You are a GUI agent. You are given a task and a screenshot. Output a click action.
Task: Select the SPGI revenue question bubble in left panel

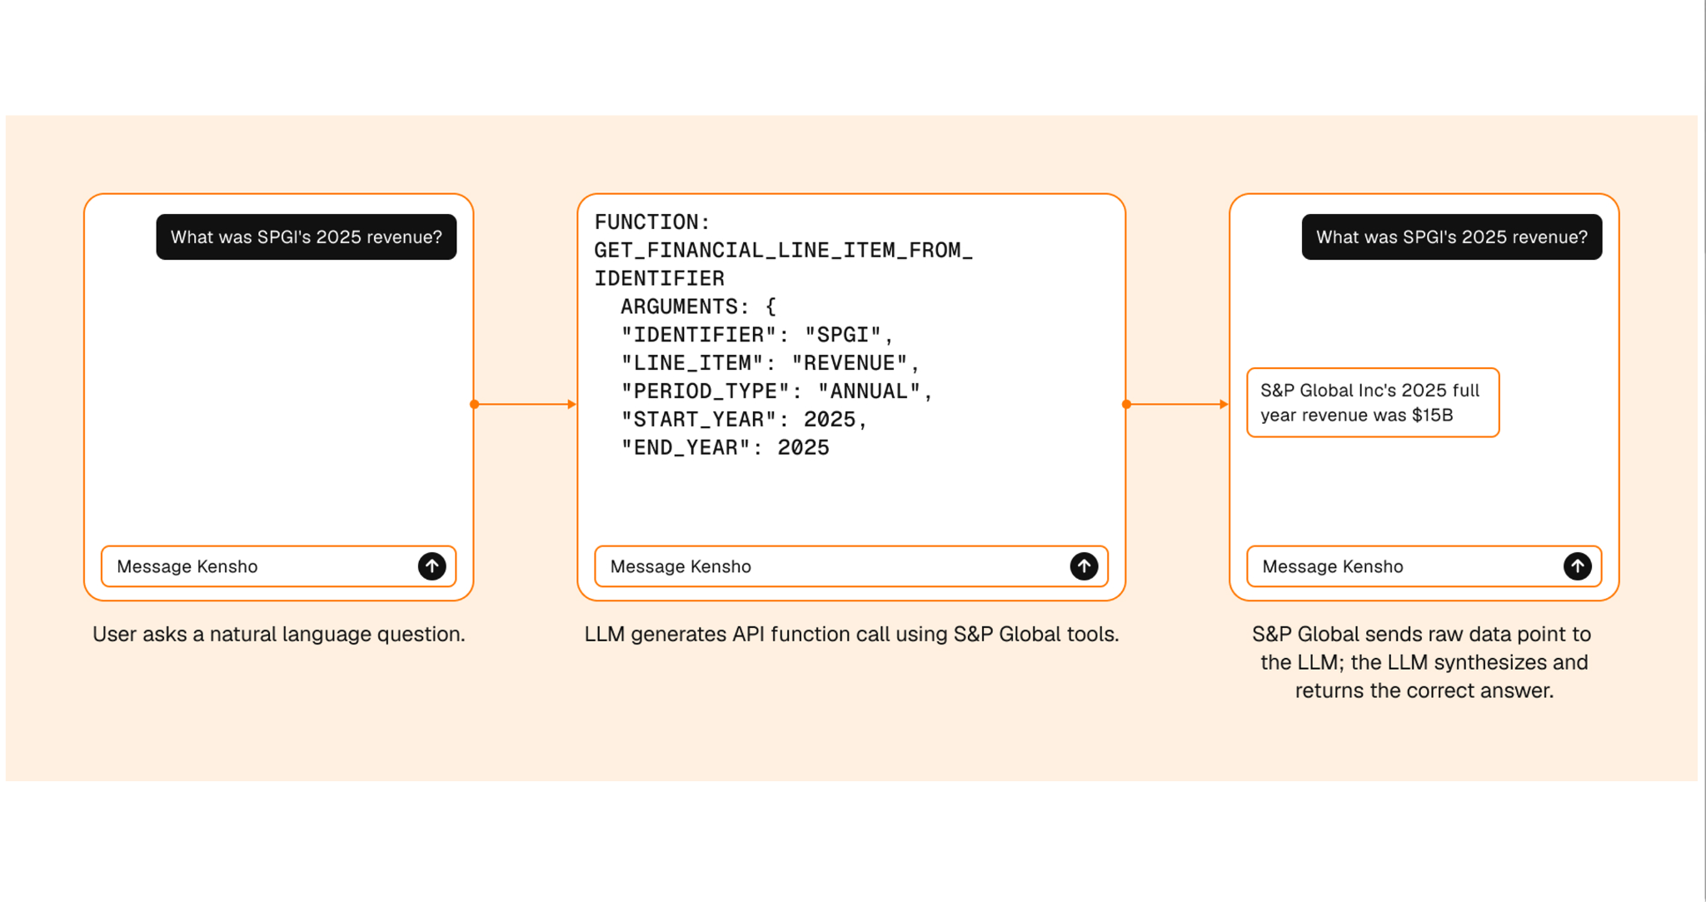[307, 237]
